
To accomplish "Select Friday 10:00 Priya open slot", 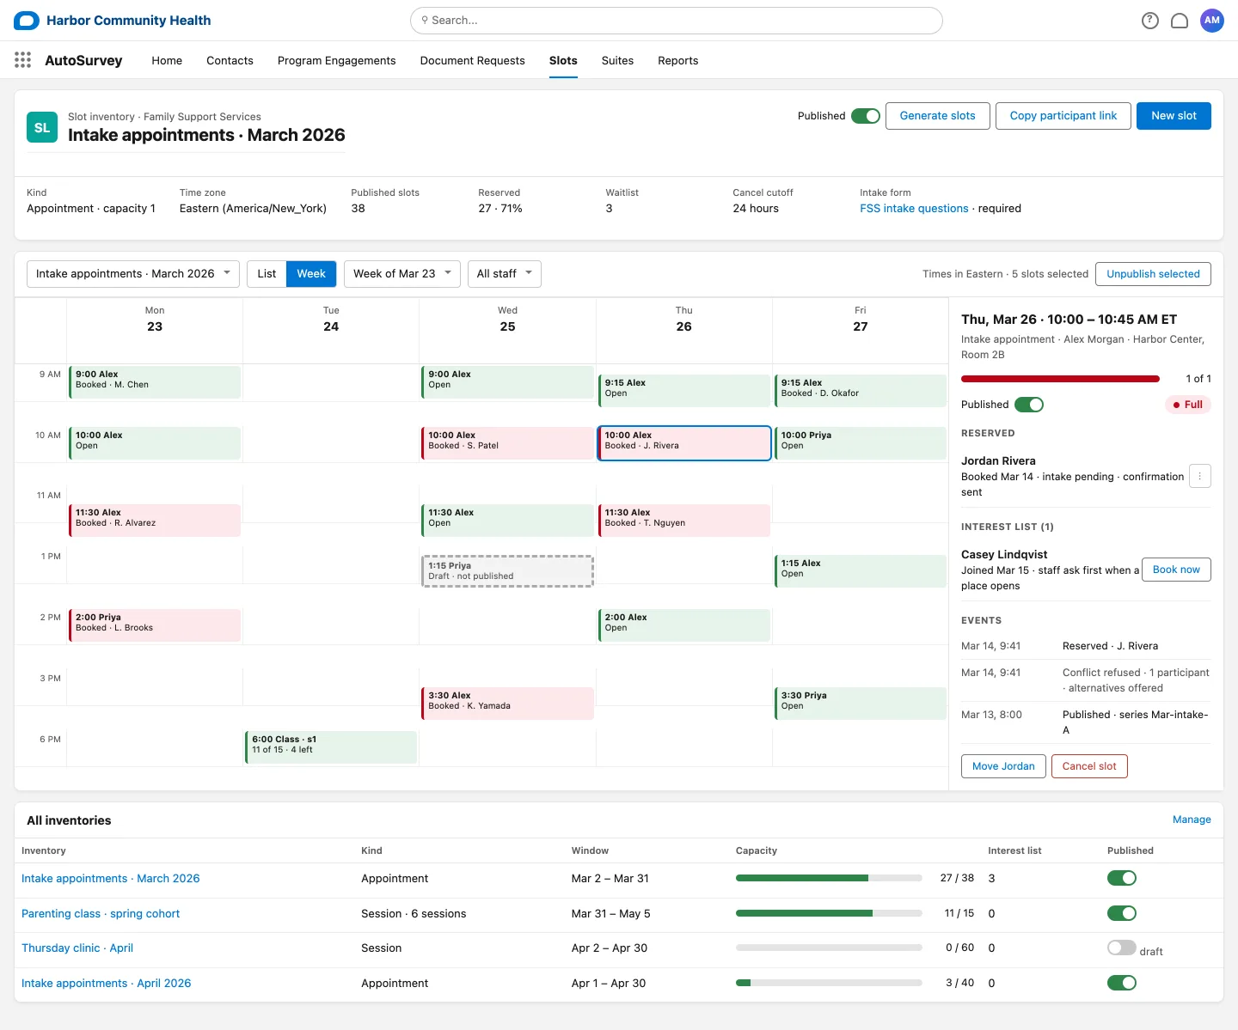I will [861, 443].
